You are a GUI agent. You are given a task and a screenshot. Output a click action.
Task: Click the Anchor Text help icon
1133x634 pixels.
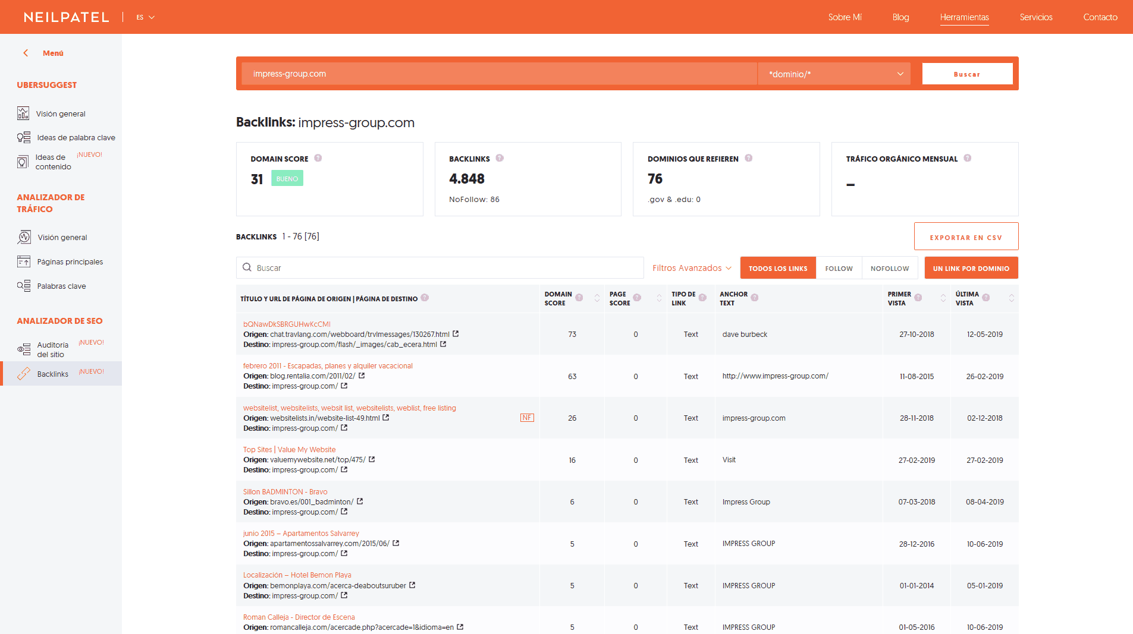(x=755, y=298)
